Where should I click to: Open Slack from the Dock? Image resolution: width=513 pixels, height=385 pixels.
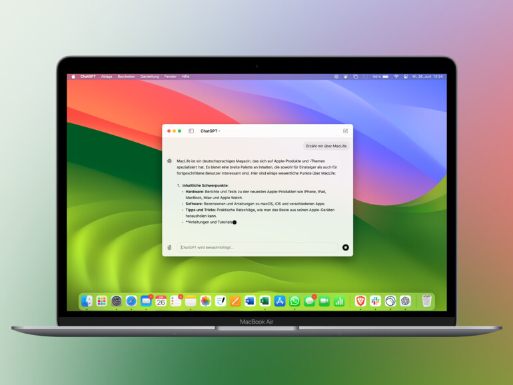tap(375, 301)
